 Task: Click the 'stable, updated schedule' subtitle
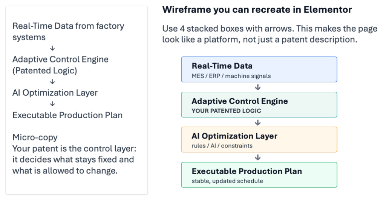pyautogui.click(x=227, y=181)
